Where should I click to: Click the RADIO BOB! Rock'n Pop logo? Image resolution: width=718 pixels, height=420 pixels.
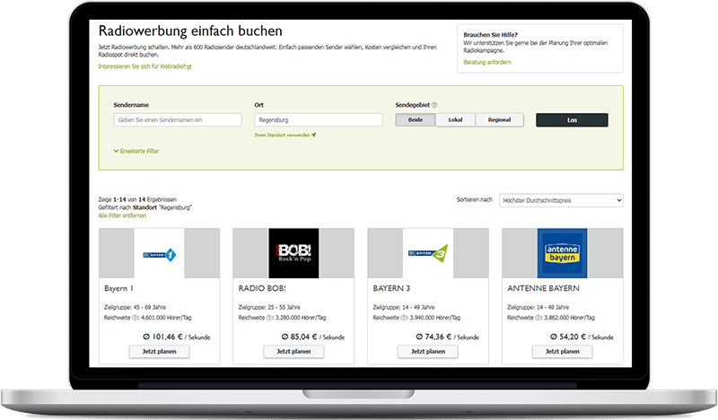coord(293,253)
